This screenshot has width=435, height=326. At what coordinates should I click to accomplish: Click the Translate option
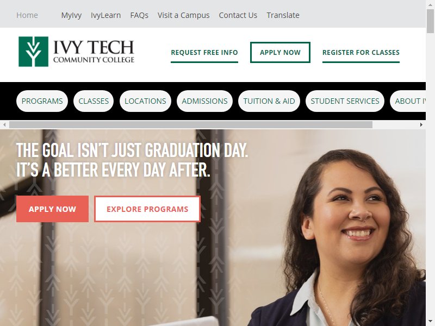(x=283, y=15)
